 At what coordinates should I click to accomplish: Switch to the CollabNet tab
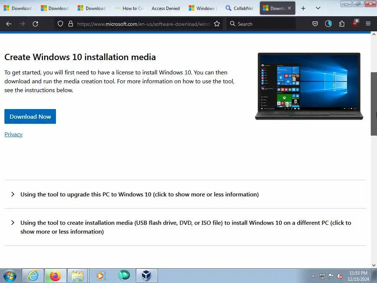240,8
